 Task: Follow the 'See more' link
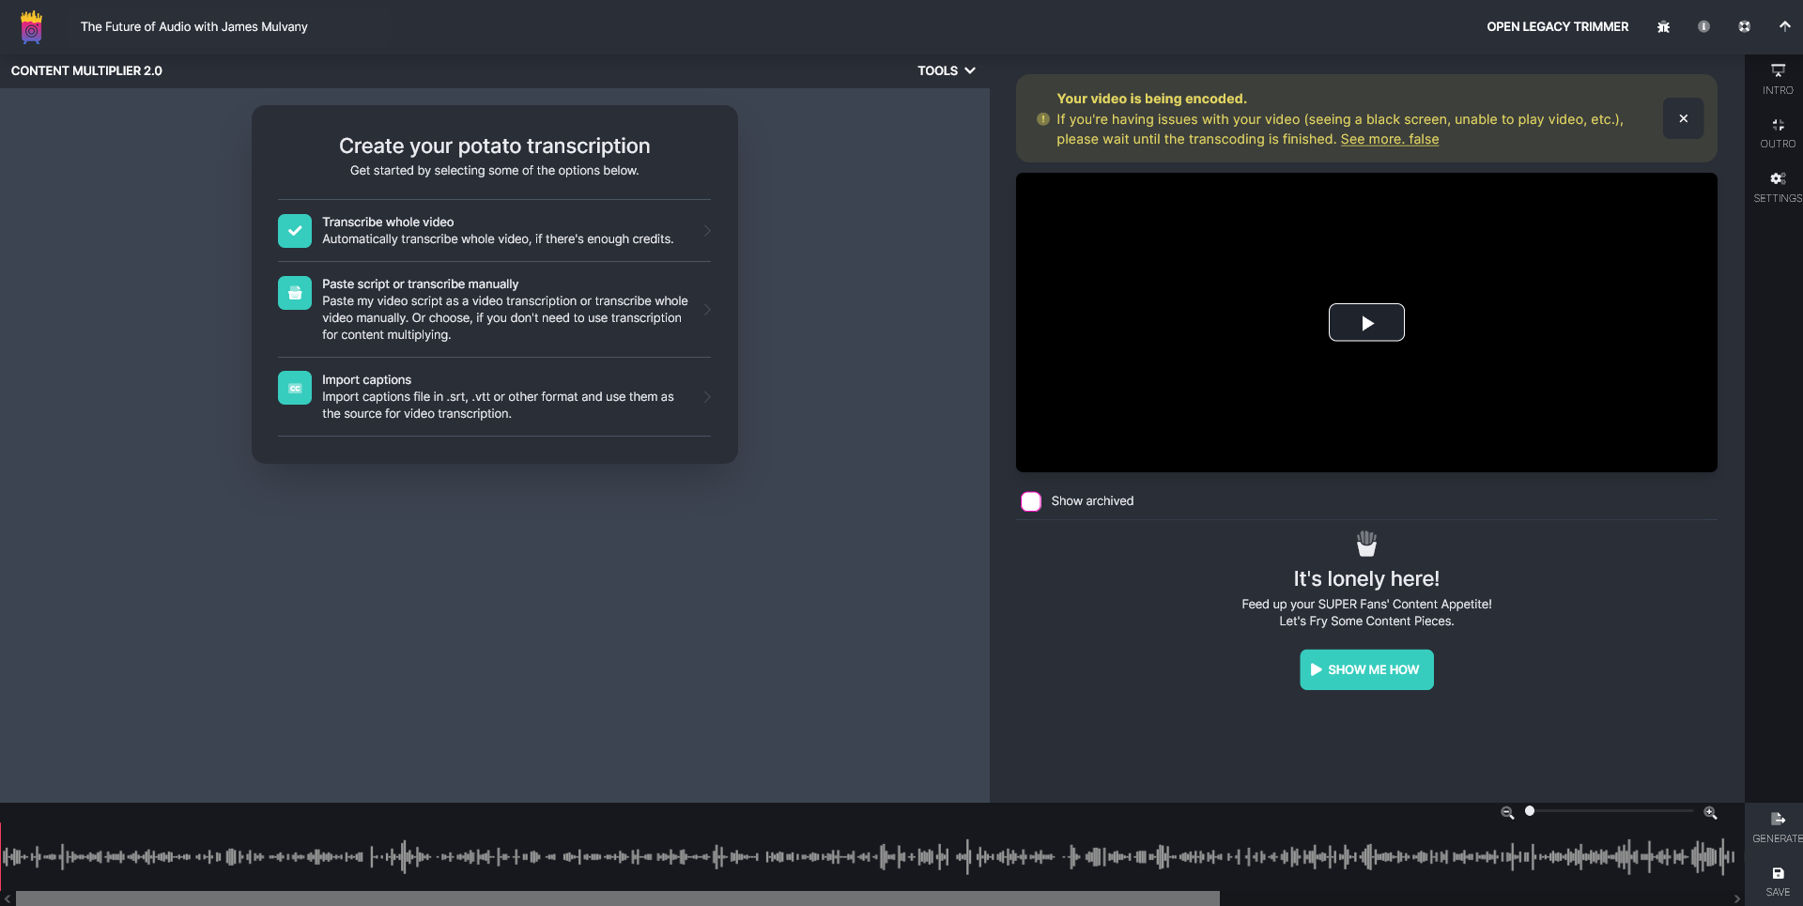[1389, 139]
